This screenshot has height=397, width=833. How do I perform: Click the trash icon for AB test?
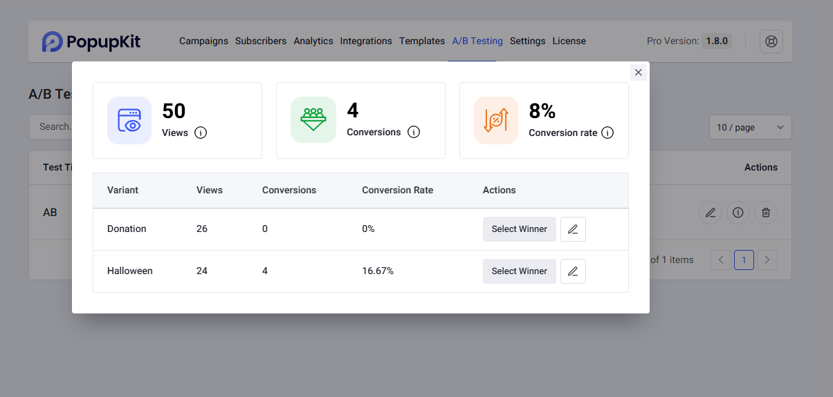[766, 213]
